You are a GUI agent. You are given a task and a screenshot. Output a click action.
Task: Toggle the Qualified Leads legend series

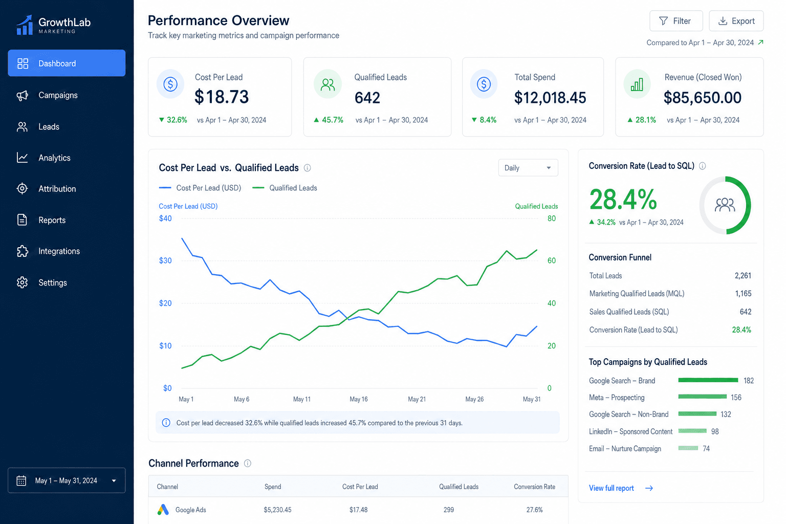tap(285, 188)
